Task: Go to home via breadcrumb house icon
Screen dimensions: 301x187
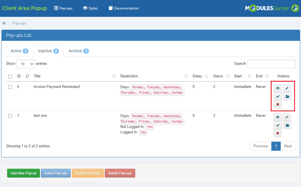Action: pos(4,23)
